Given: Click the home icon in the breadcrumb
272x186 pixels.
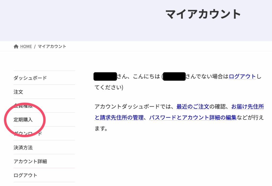Looking at the screenshot, I should [16, 47].
